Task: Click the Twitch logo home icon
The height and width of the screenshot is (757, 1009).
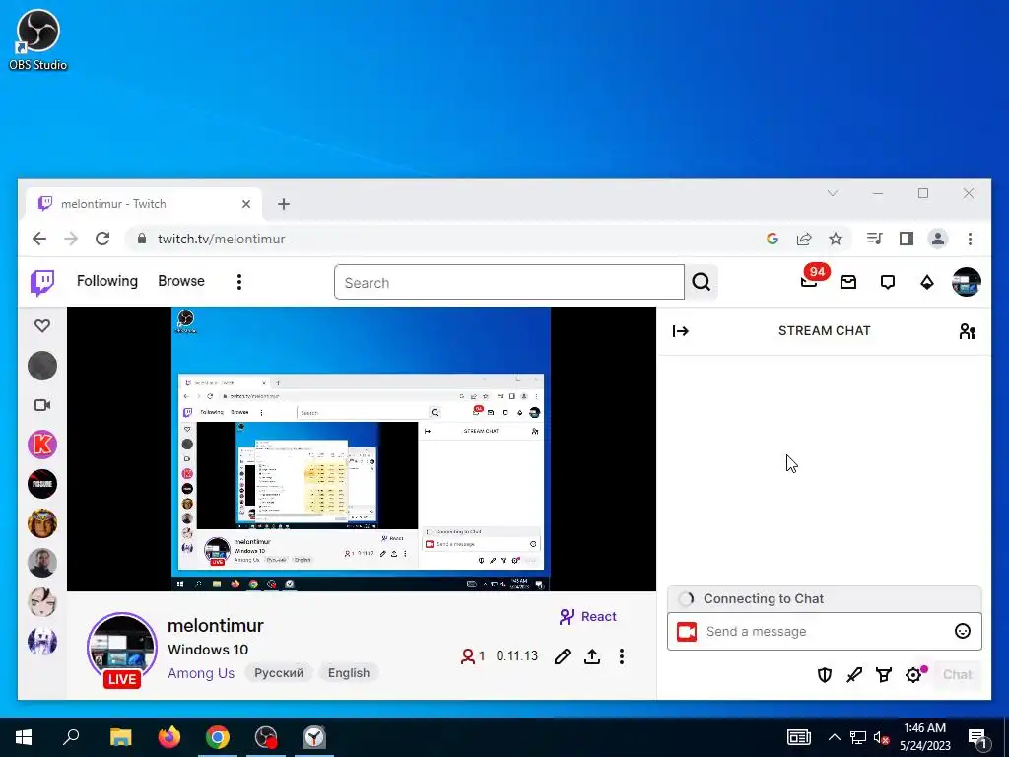Action: pyautogui.click(x=42, y=282)
